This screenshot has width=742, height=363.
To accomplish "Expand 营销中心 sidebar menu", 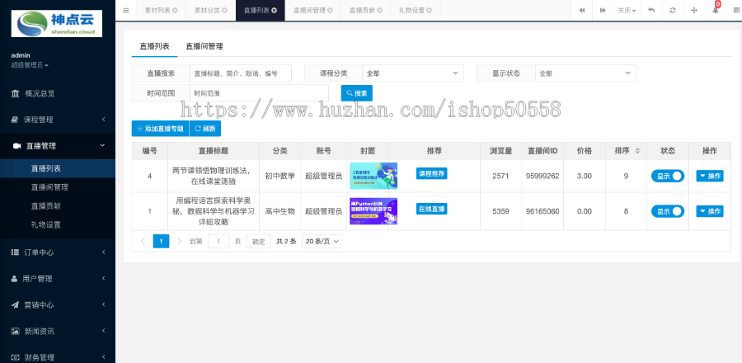I will 57,305.
